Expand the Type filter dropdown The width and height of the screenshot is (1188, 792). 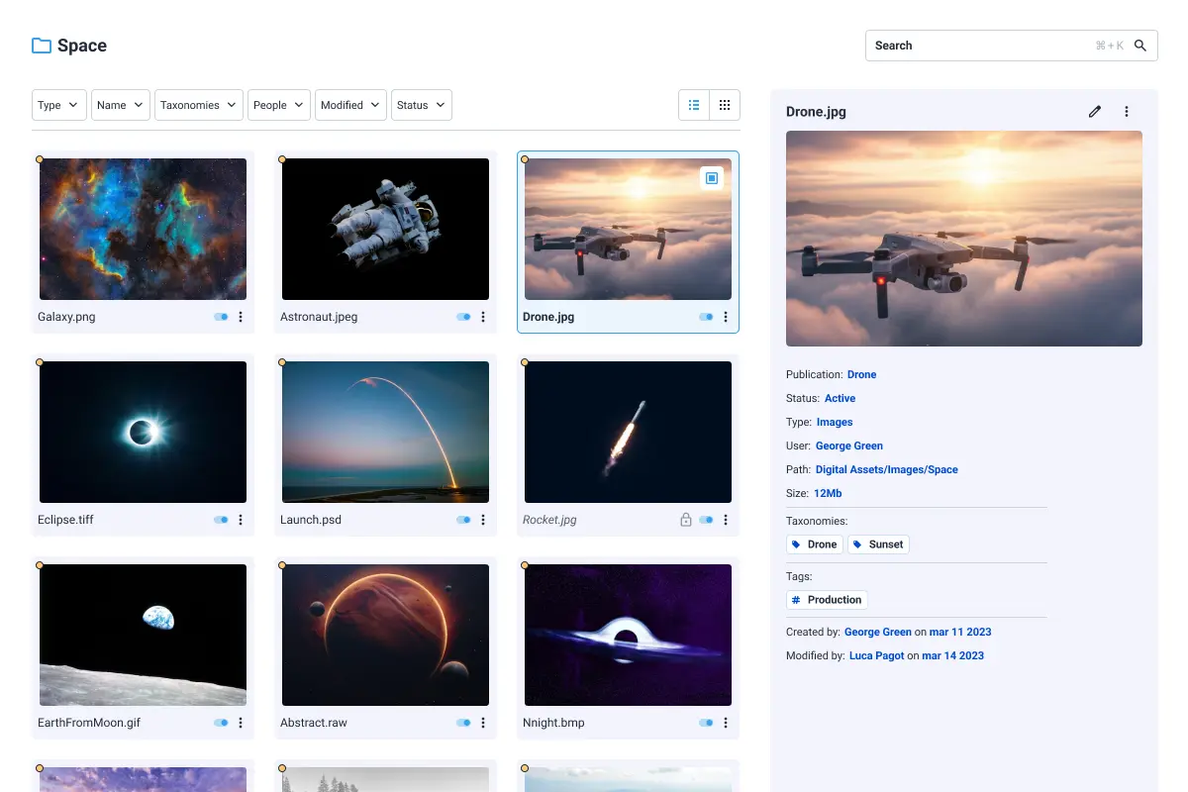[x=59, y=105]
